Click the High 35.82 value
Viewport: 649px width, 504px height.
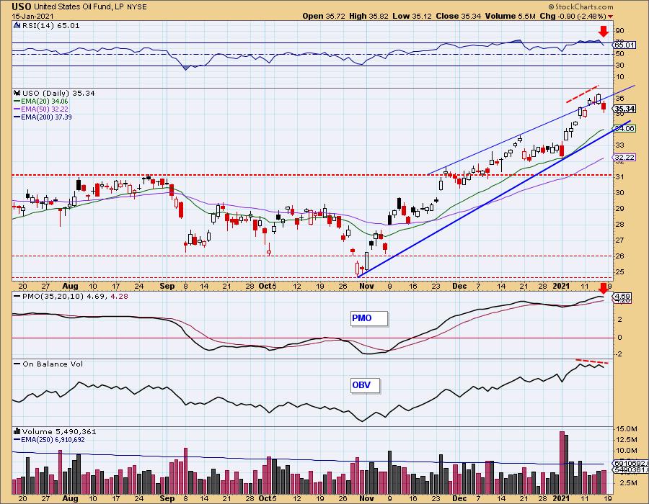[368, 16]
